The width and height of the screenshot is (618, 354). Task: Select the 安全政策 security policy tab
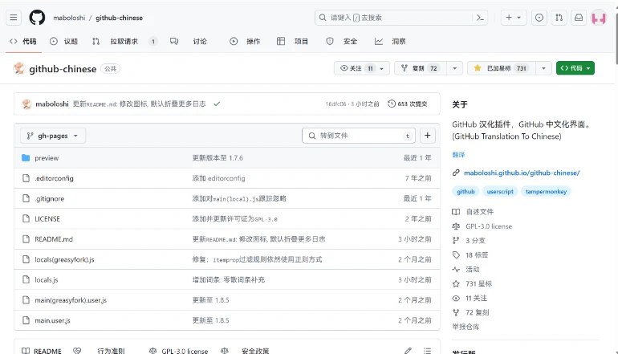(245, 351)
